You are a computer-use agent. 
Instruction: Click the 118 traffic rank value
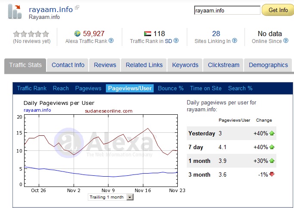159,34
